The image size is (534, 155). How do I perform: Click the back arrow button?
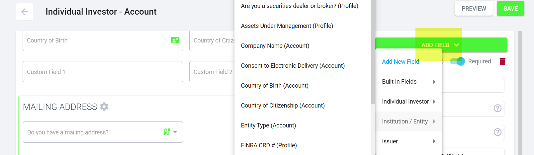coord(25,12)
